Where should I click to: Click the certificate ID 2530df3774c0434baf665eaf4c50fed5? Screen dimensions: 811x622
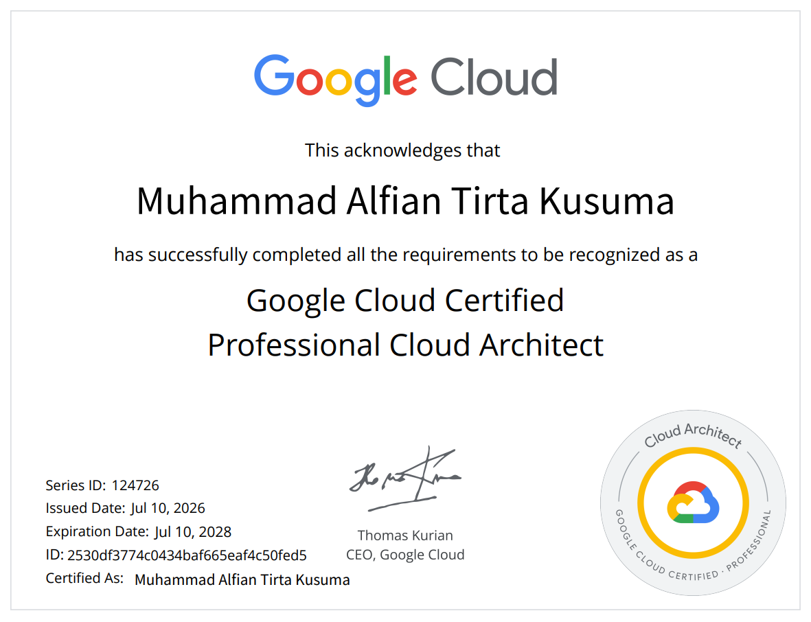[x=187, y=555]
